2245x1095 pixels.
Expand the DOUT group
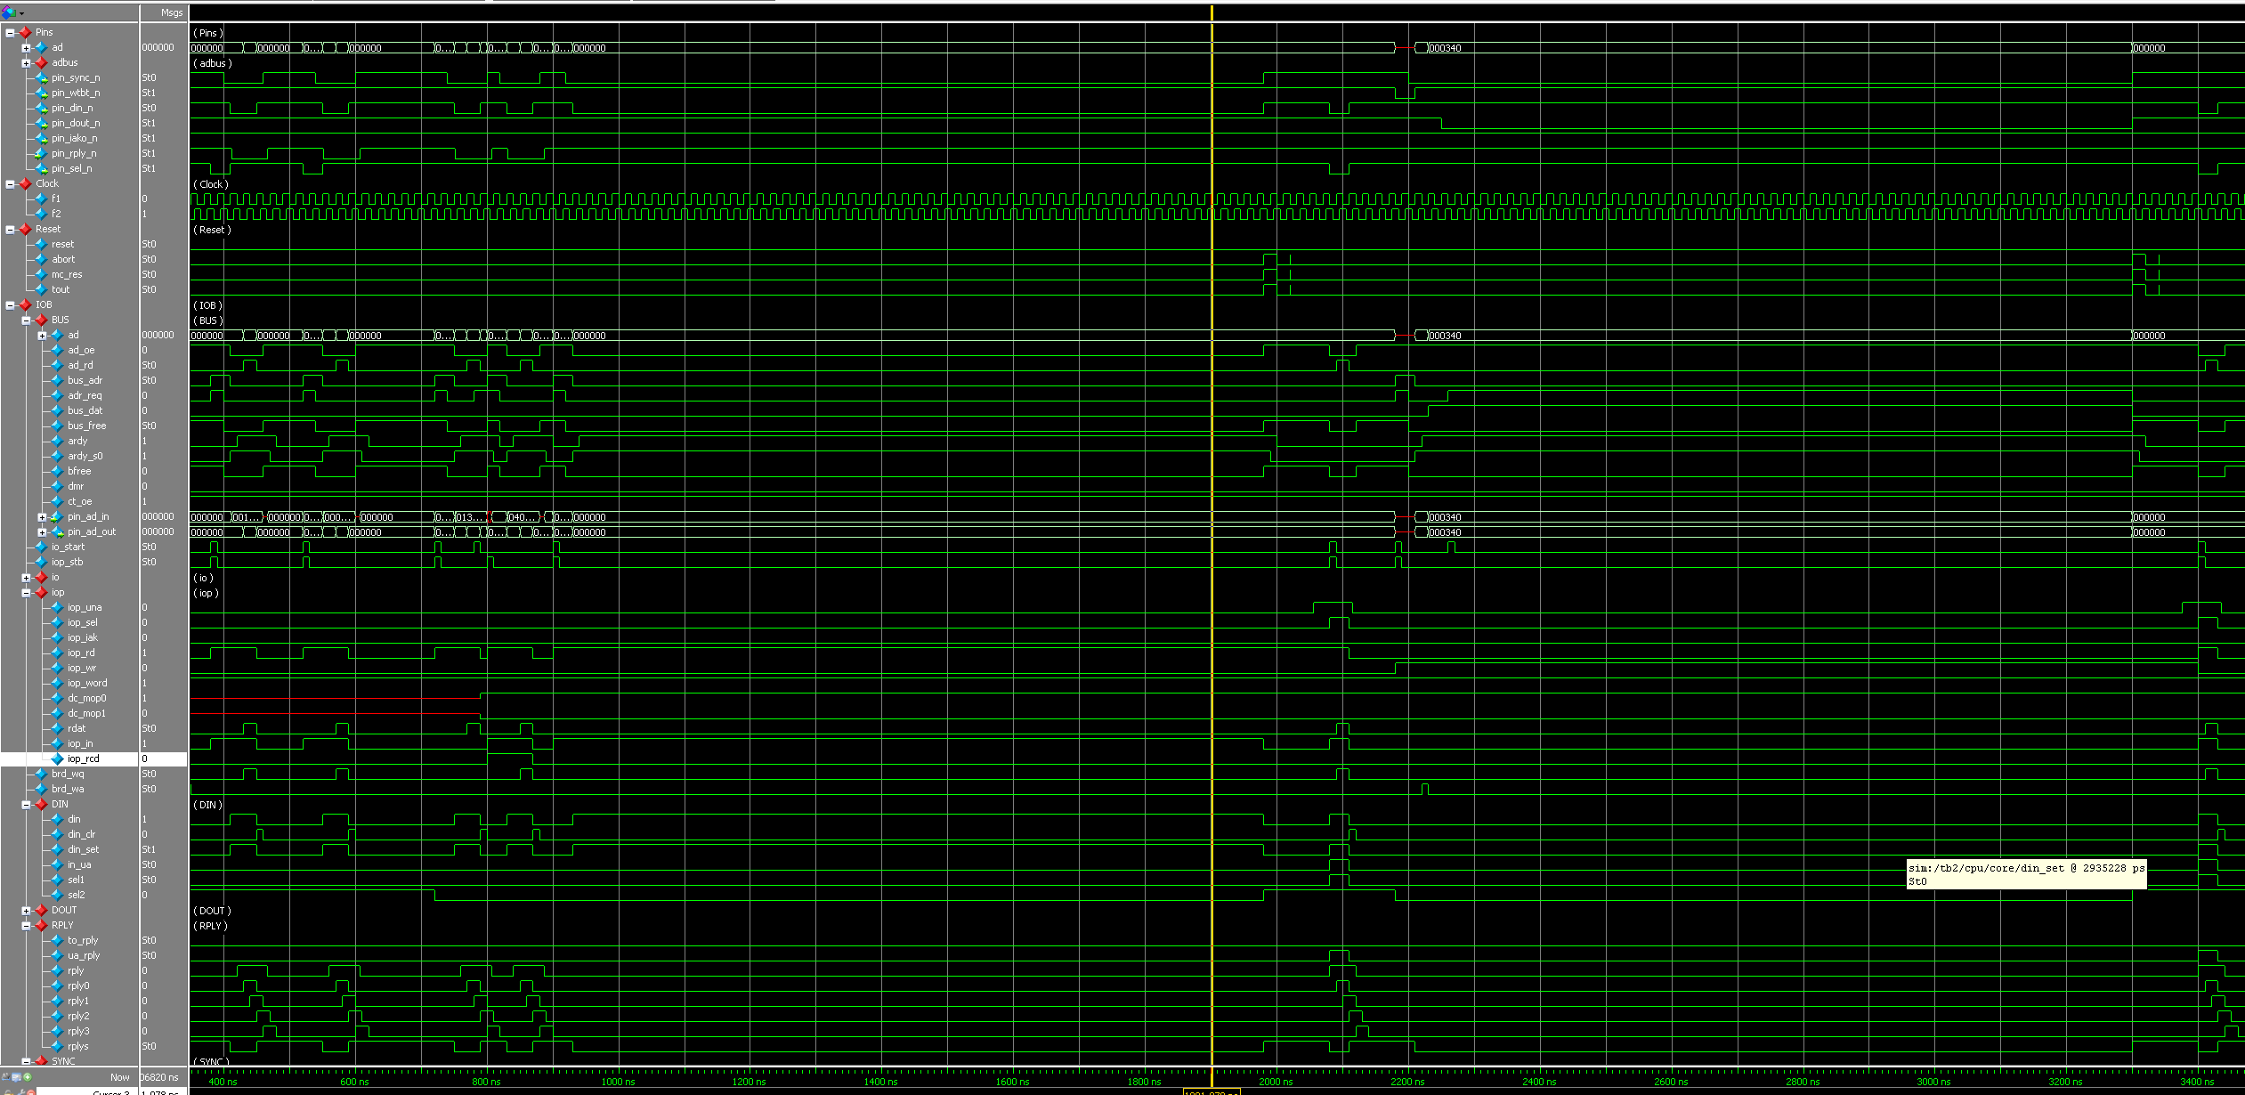pos(26,911)
